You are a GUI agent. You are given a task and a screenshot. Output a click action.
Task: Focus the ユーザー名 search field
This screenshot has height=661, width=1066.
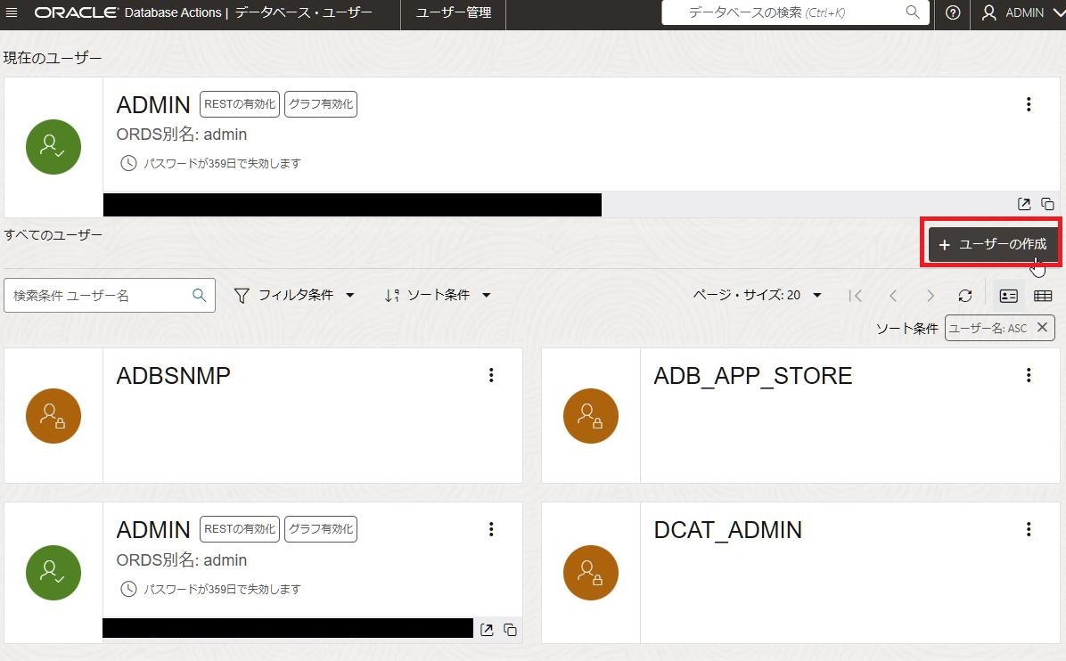[110, 296]
